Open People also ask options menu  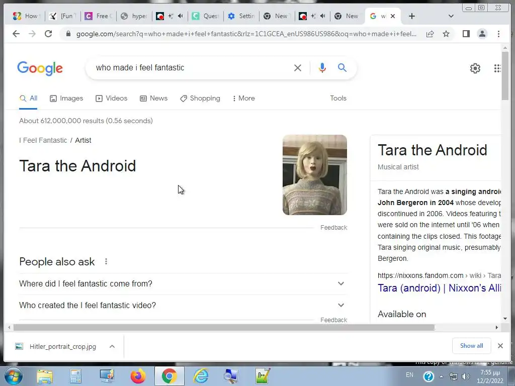106,261
